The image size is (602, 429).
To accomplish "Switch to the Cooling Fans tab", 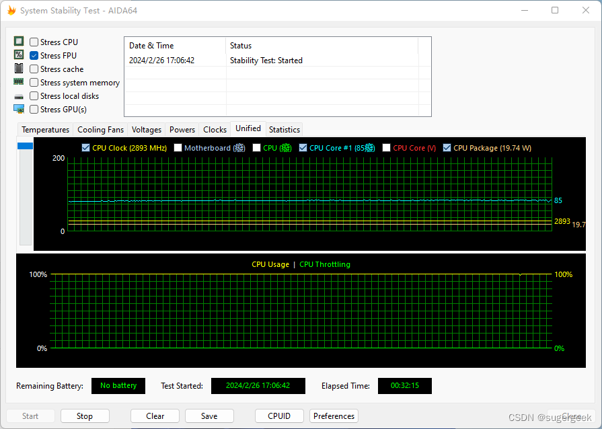I will pyautogui.click(x=101, y=130).
